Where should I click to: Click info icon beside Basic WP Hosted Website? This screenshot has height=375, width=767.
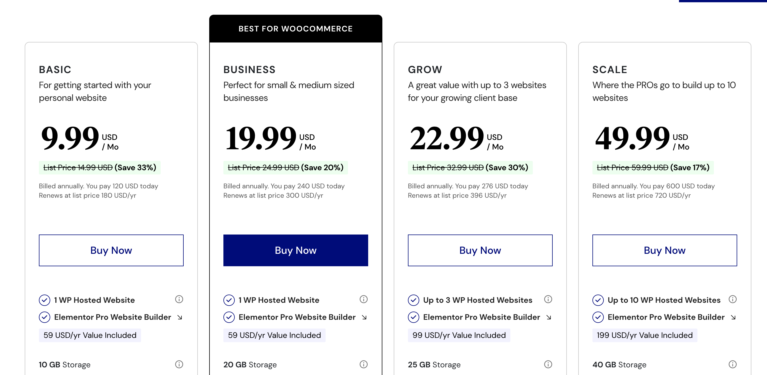(x=179, y=299)
